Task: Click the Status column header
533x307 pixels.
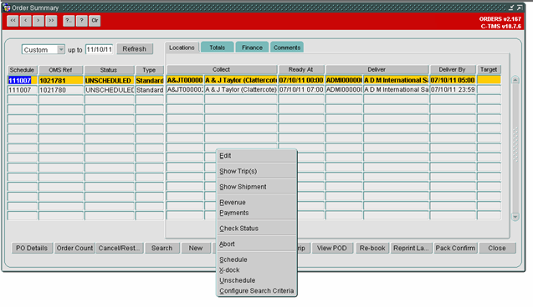Action: pos(109,70)
